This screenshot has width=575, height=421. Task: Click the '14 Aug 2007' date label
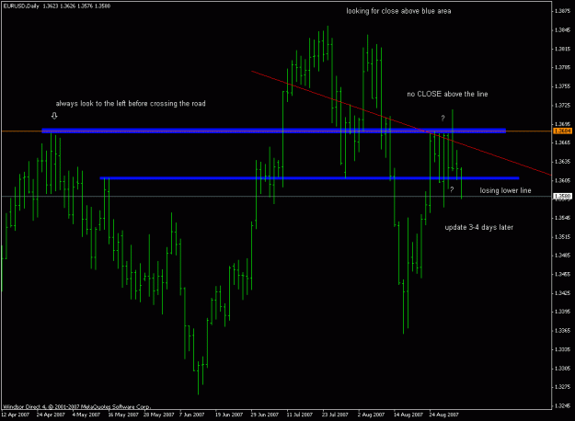pyautogui.click(x=408, y=415)
